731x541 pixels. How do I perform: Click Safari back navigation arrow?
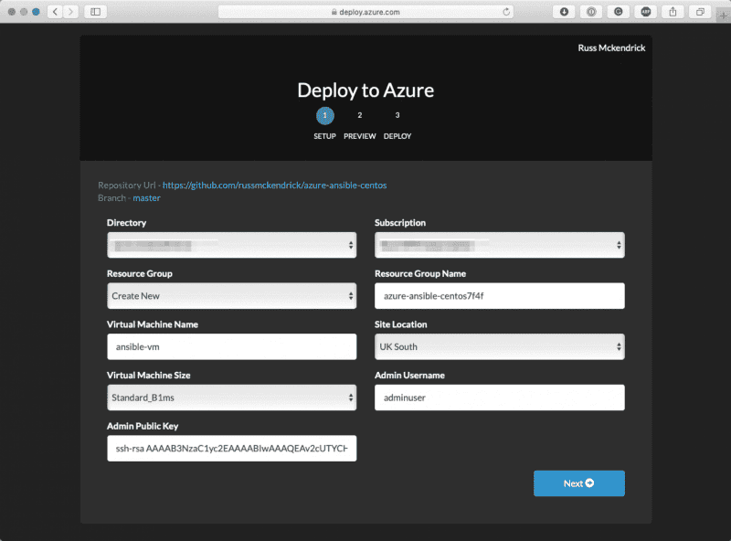tap(53, 12)
